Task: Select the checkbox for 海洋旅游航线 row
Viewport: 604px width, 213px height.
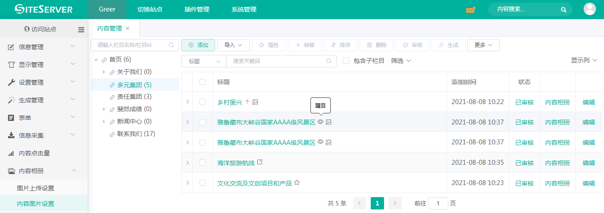Action: tap(203, 163)
